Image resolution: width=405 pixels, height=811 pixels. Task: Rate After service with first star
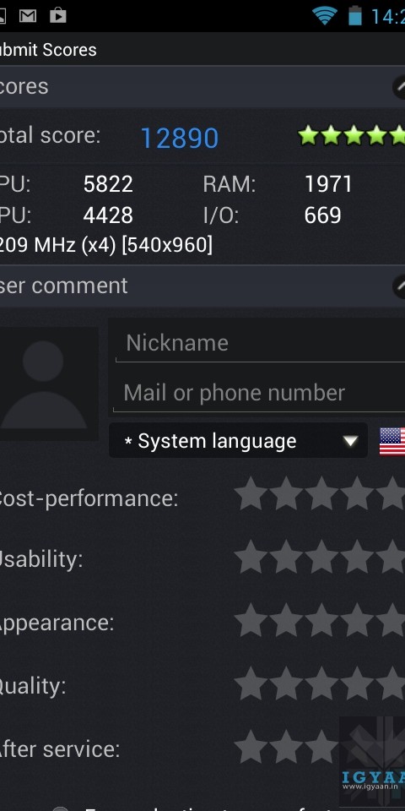tap(251, 746)
